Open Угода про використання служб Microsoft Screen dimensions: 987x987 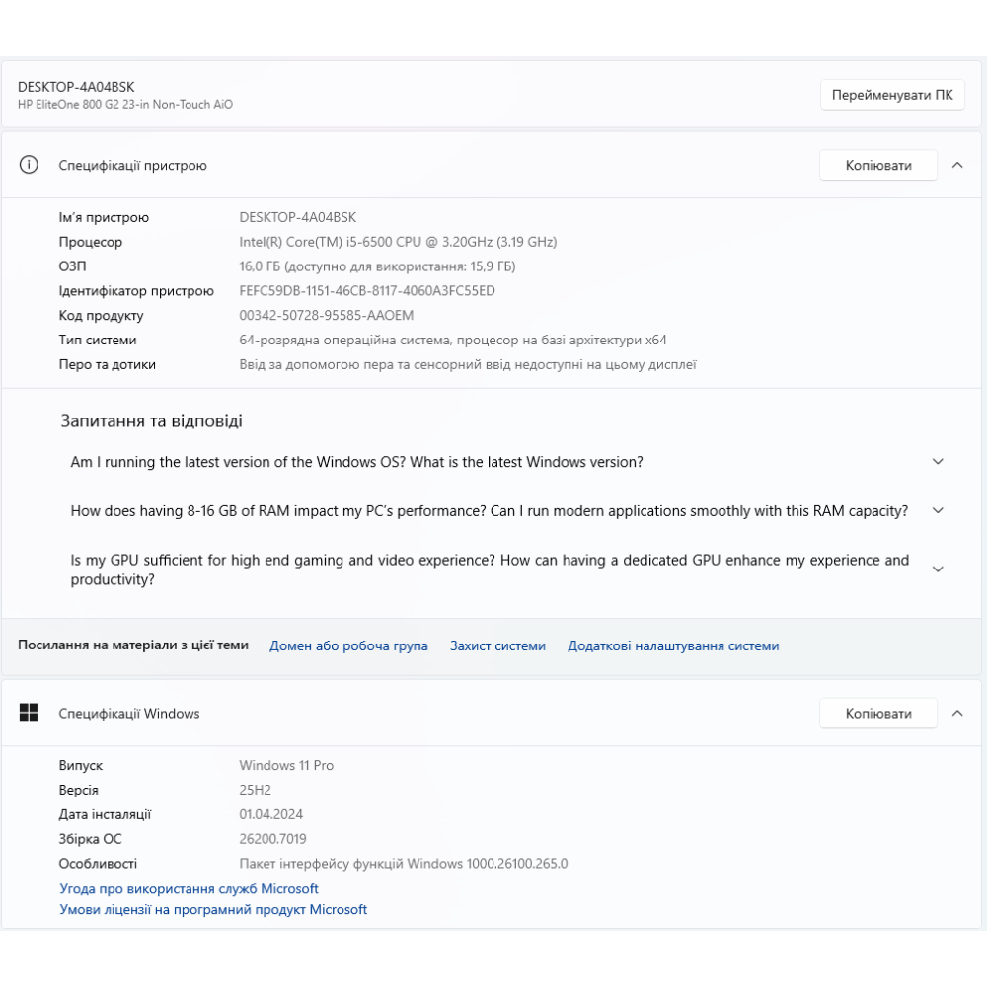(189, 889)
